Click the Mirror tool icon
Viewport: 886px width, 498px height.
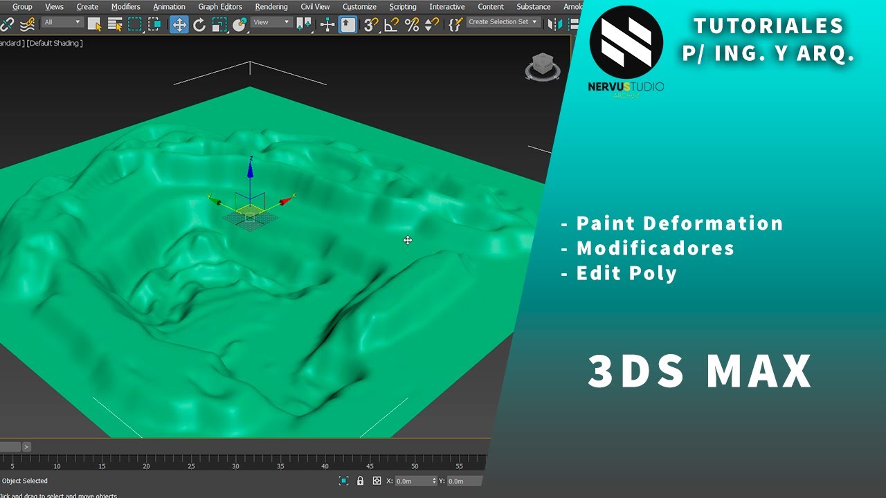(554, 25)
